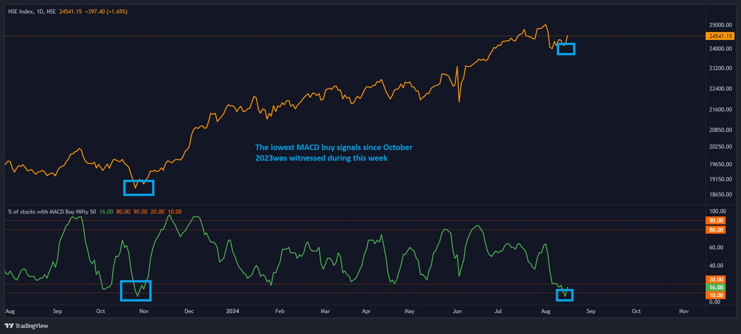Open the % of stocks with MACD Buy legend

52,212
